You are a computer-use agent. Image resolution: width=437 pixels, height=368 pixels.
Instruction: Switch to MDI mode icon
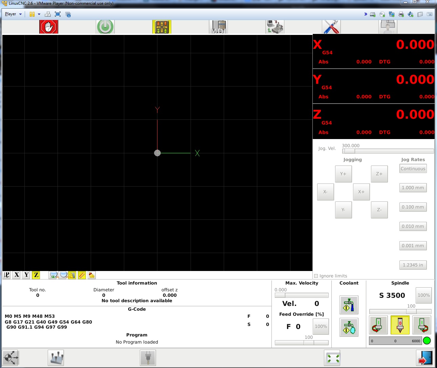pyautogui.click(x=218, y=27)
